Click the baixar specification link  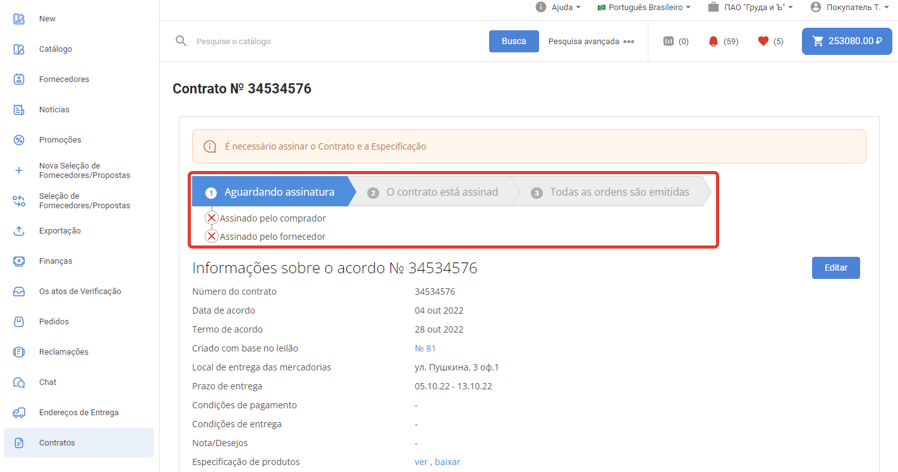coord(447,462)
